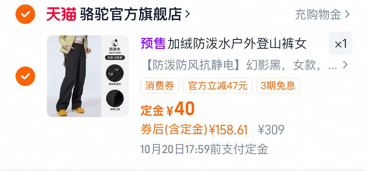366x171 pixels.
Task: Open 骆驼官方旗舰店 store page
Action: (131, 14)
